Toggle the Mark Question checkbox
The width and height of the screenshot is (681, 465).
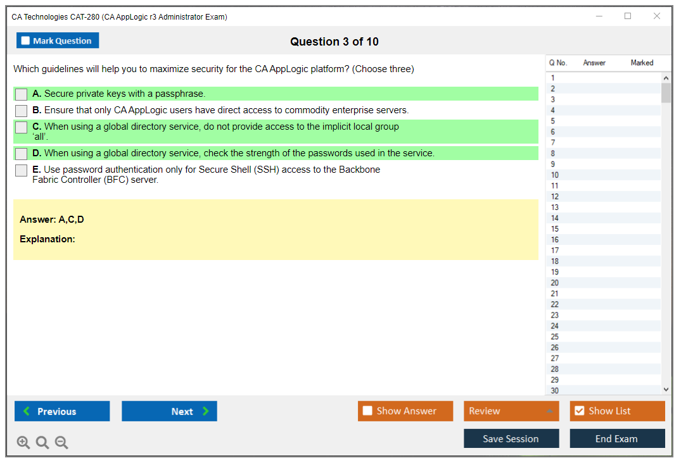[26, 41]
